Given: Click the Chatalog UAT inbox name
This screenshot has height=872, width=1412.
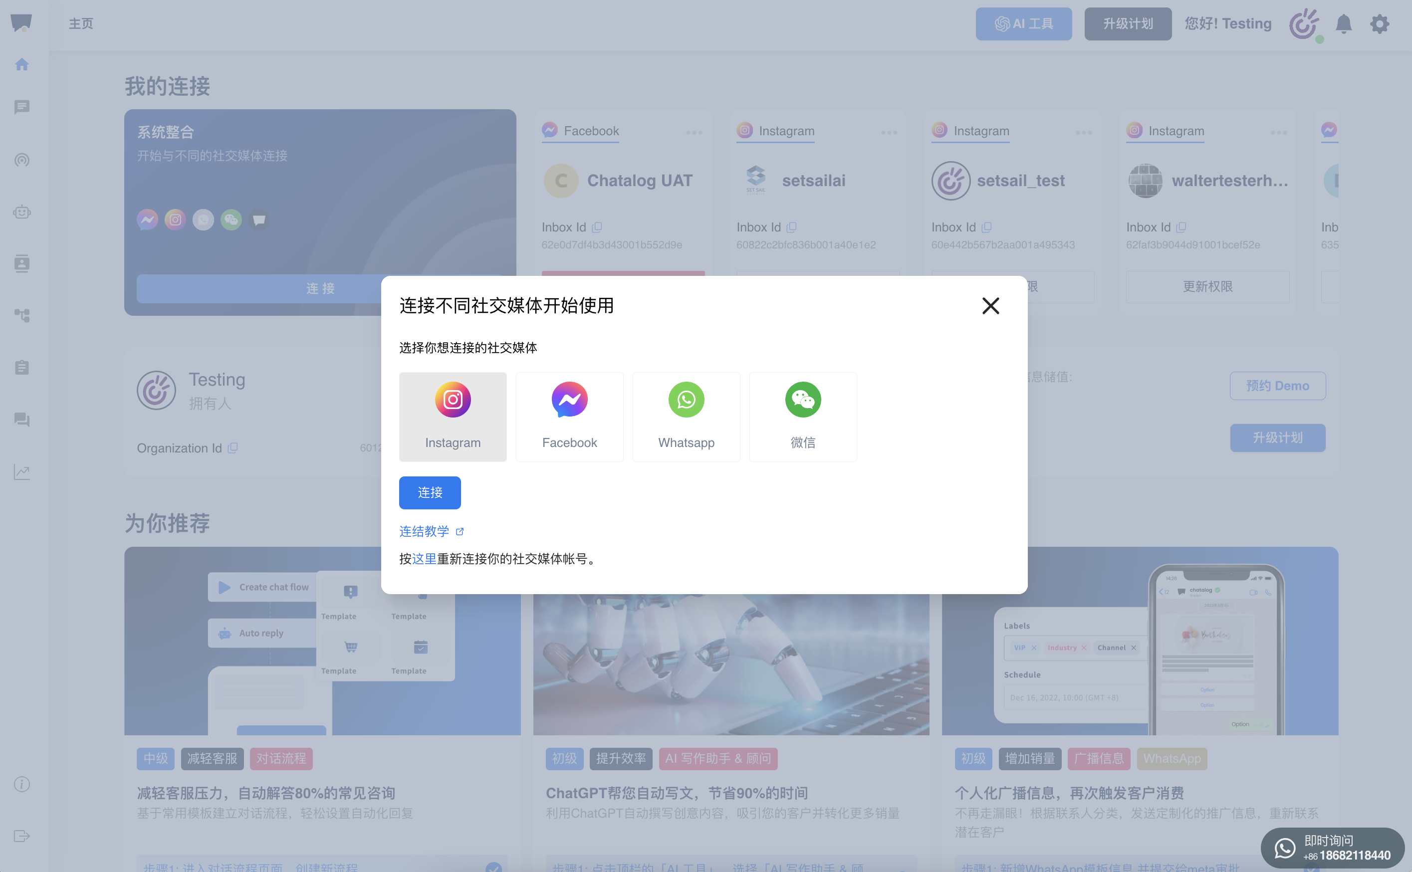Looking at the screenshot, I should pyautogui.click(x=640, y=181).
